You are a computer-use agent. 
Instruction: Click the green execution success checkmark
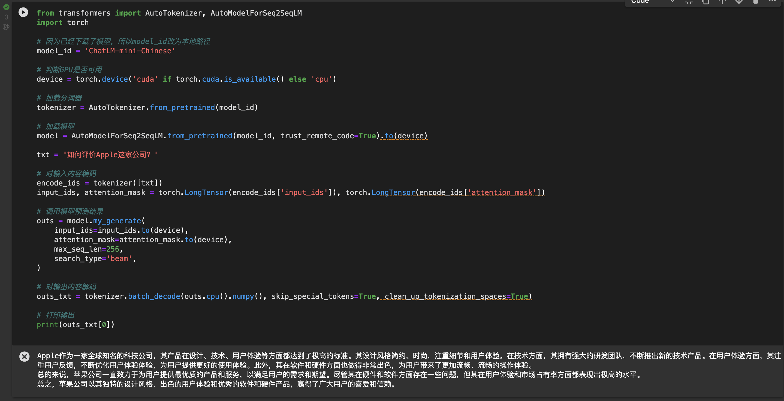pyautogui.click(x=6, y=7)
